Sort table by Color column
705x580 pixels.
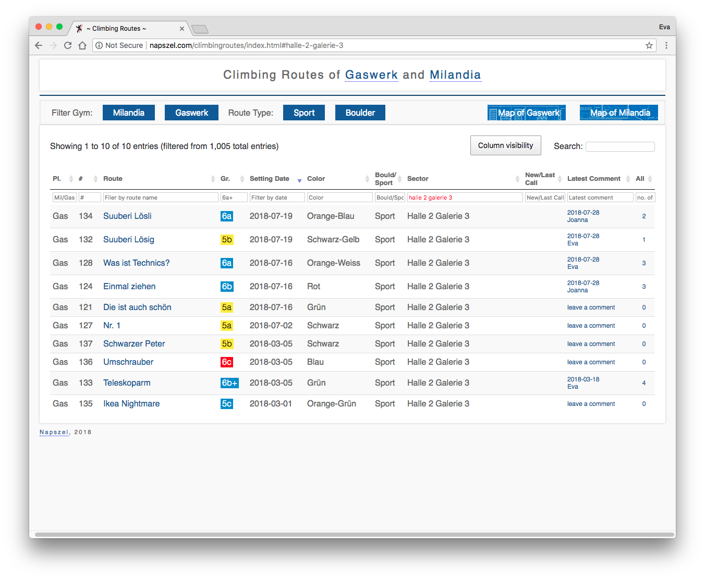[x=338, y=179]
